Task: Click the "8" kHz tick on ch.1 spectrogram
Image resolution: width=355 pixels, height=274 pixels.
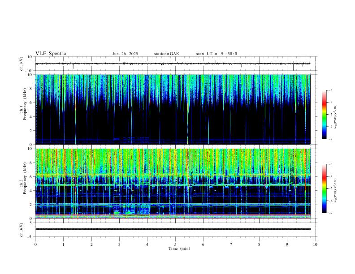Action: click(x=31, y=89)
